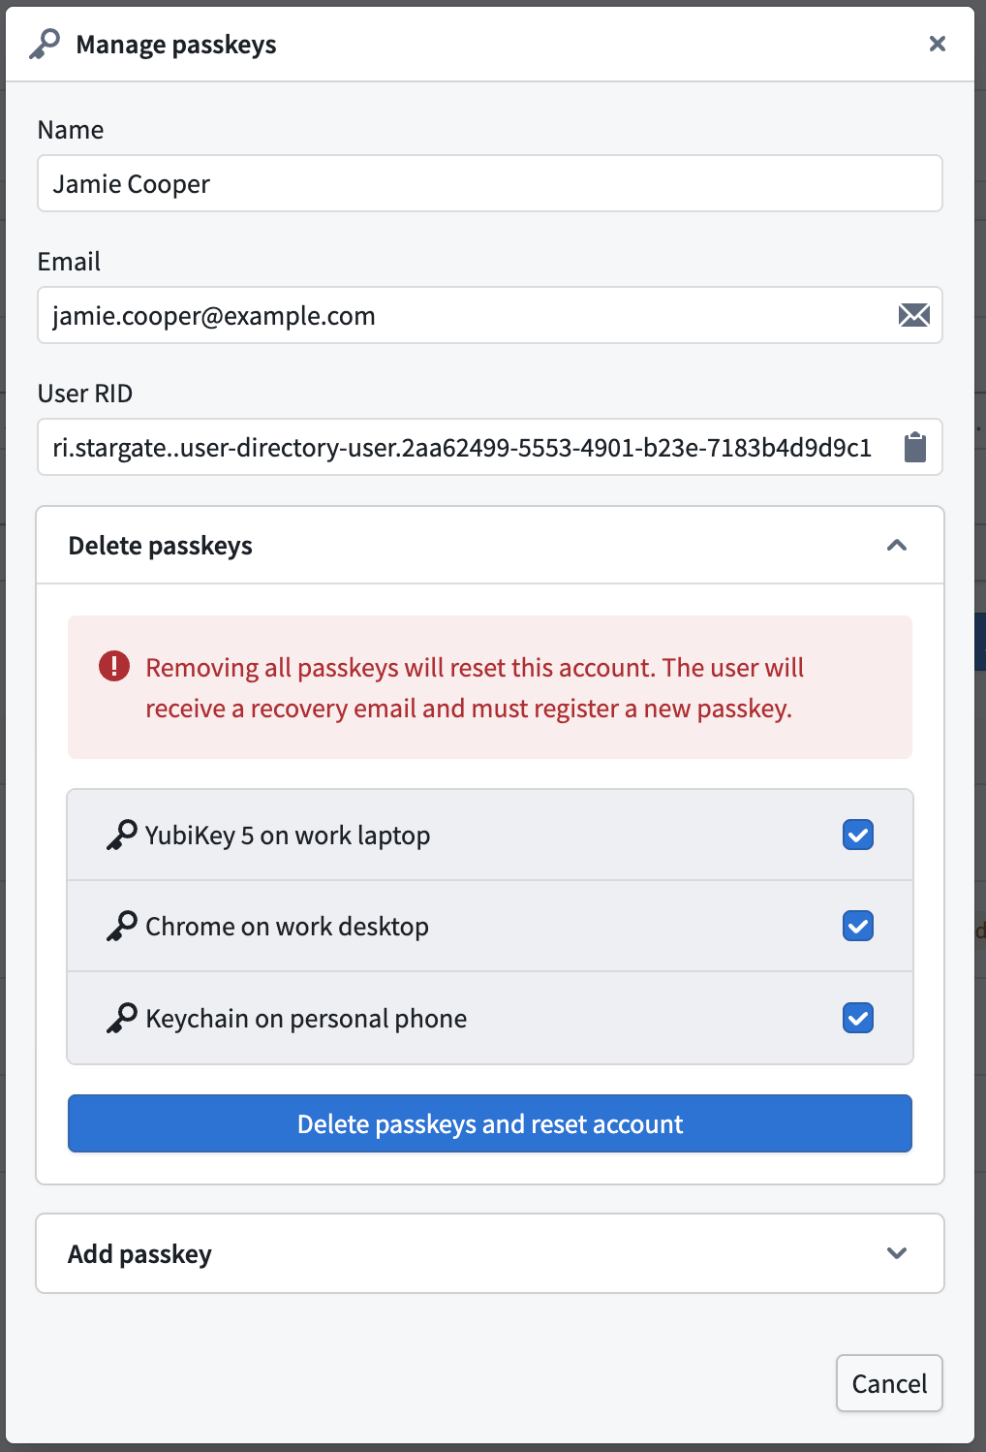Collapse Delete passkeys section with chevron
Screen dimensions: 986x1452
[897, 545]
